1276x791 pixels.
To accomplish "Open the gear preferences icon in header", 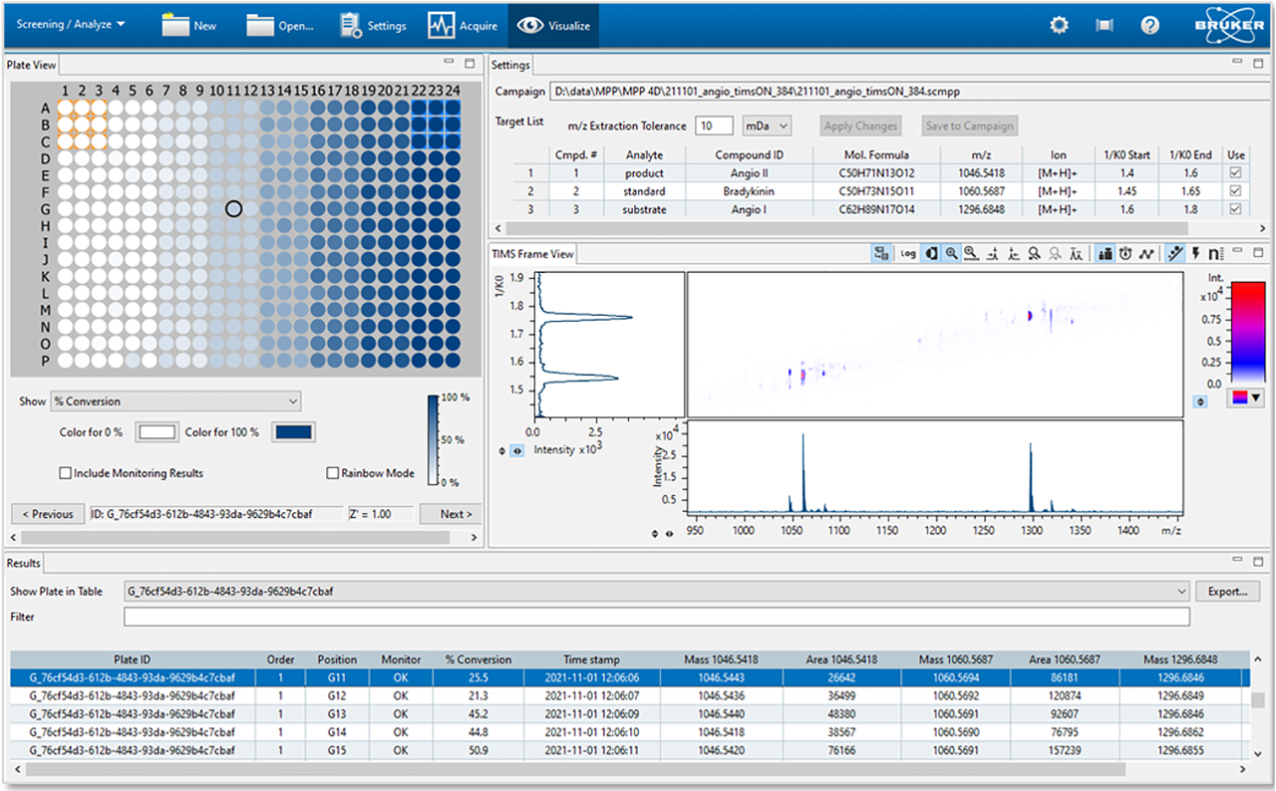I will [1059, 26].
